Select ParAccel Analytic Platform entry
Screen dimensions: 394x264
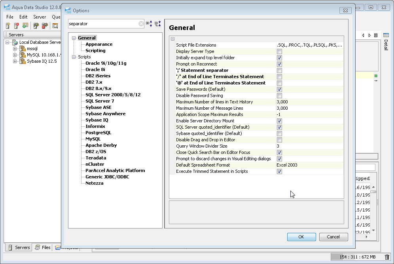pyautogui.click(x=115, y=170)
